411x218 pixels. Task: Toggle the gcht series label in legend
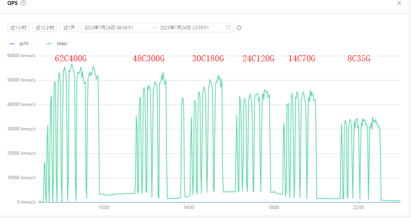pyautogui.click(x=24, y=44)
